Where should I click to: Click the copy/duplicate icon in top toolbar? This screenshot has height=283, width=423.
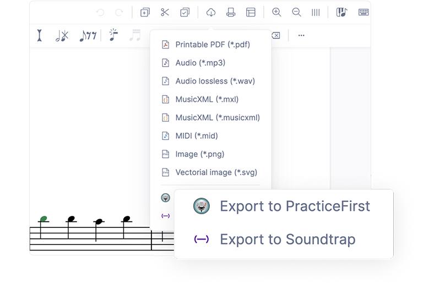[145, 12]
